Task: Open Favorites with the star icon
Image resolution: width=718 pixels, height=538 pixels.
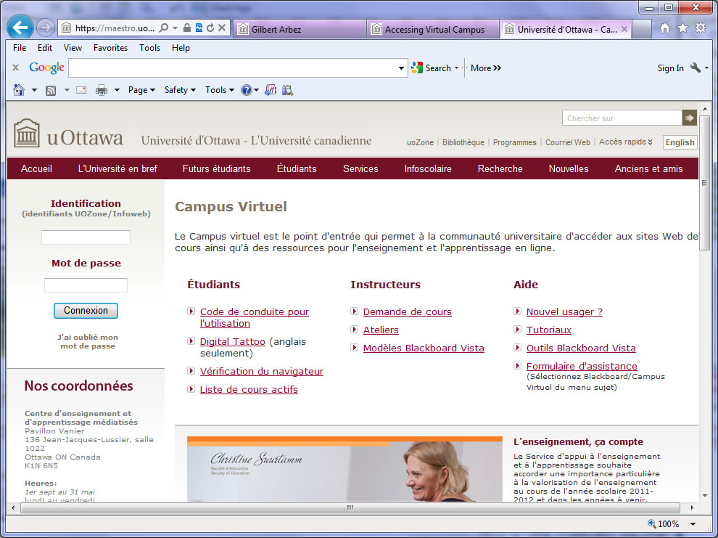Action: [x=682, y=28]
